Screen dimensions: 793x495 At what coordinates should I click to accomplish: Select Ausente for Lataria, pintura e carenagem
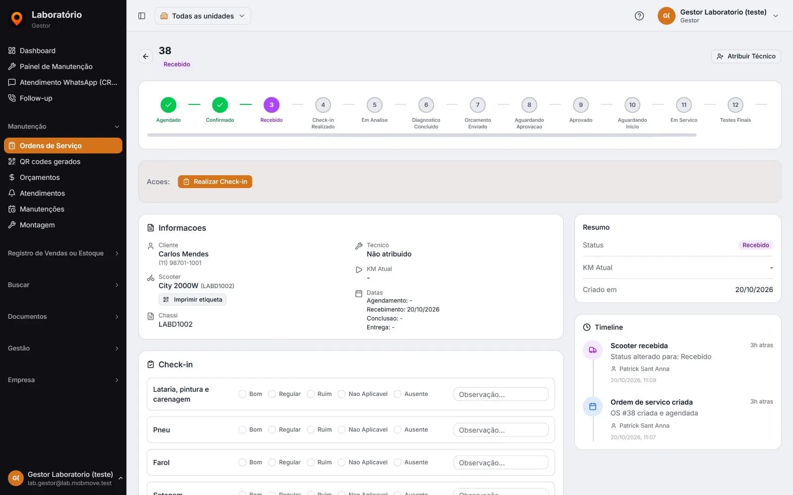coord(397,394)
